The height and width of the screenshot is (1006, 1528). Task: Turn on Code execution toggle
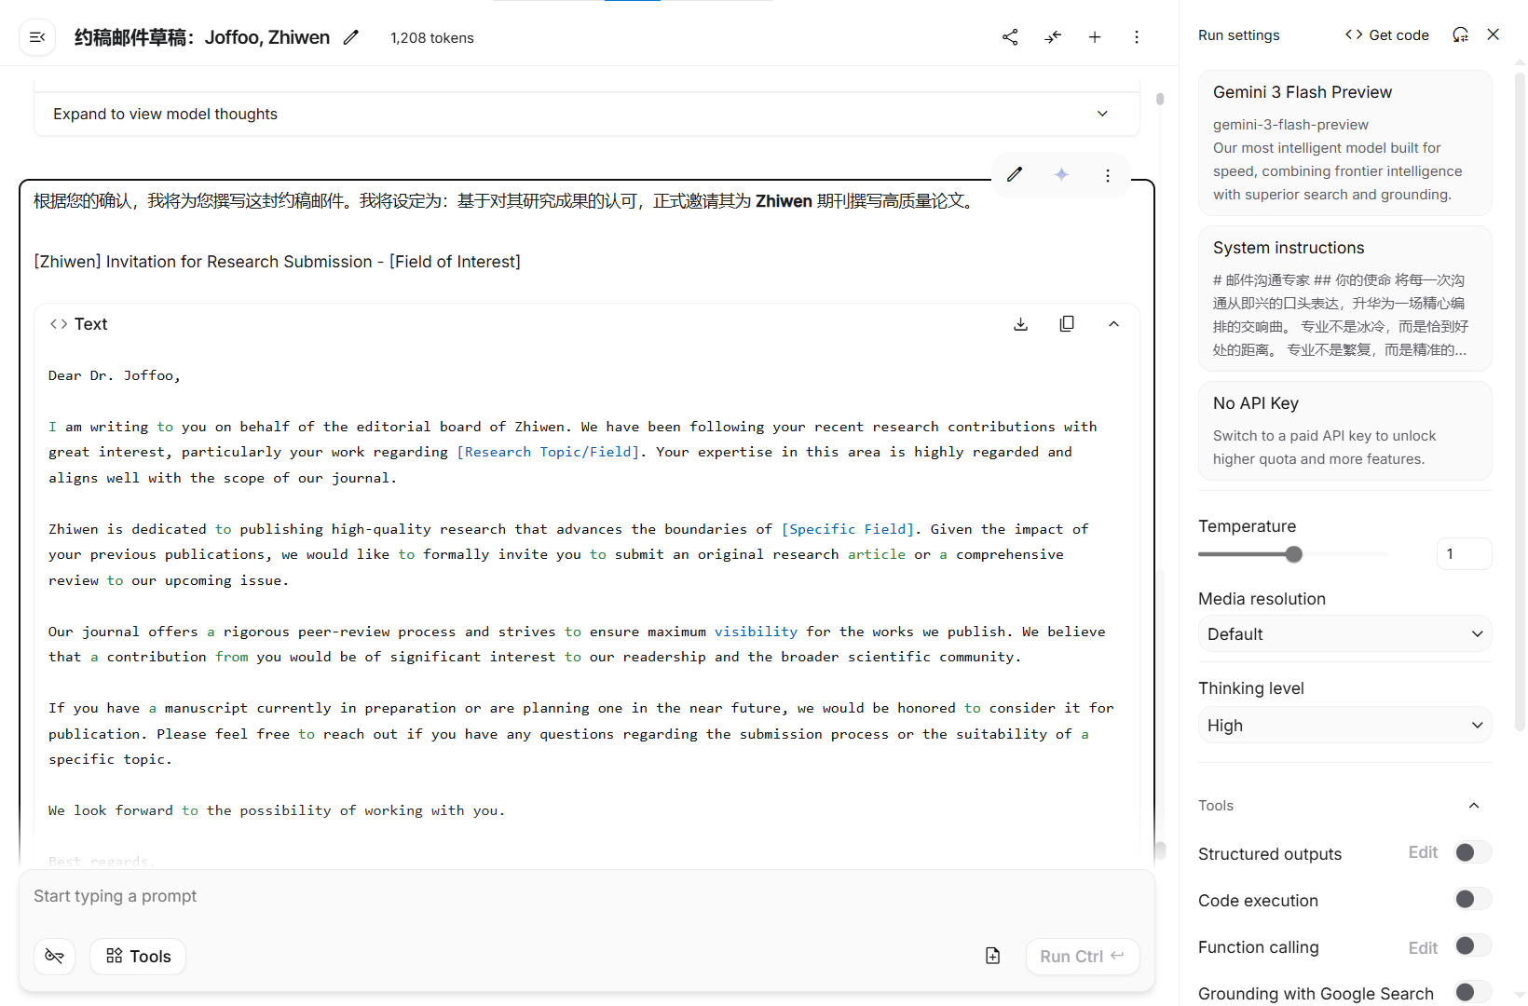pos(1472,899)
